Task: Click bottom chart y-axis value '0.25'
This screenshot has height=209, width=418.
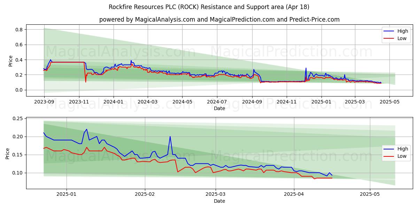Action: 18,119
